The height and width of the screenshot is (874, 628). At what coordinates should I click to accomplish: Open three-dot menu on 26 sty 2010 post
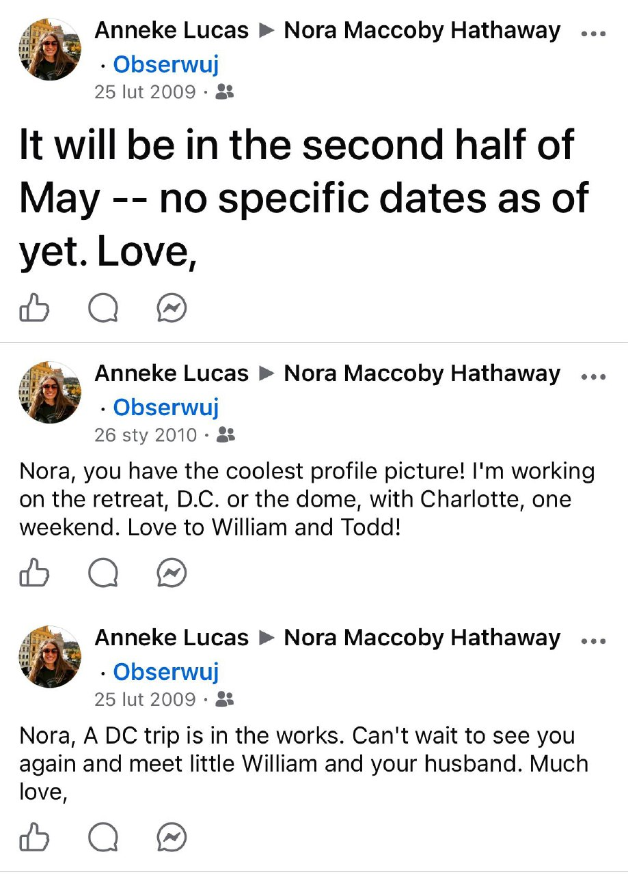click(592, 377)
